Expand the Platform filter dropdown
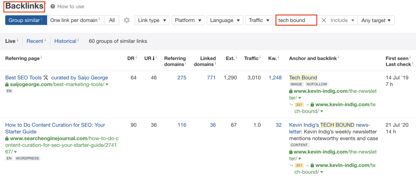 point(188,20)
